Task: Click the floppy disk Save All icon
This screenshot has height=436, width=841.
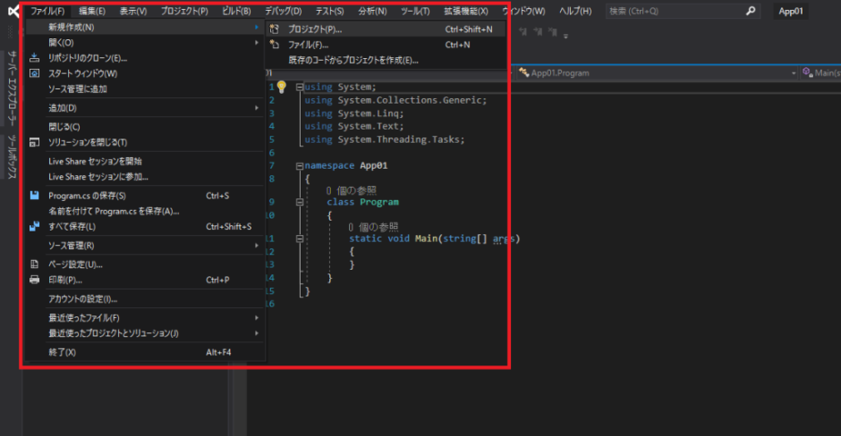Action: pos(35,227)
